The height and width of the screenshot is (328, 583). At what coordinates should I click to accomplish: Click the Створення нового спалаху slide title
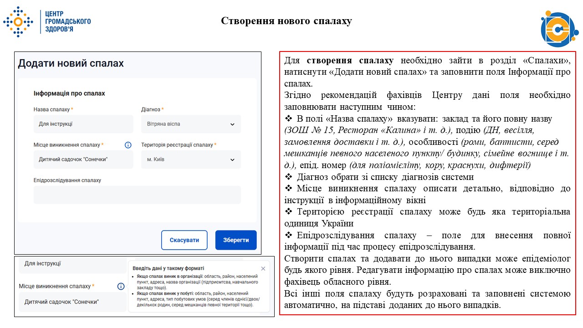(286, 20)
